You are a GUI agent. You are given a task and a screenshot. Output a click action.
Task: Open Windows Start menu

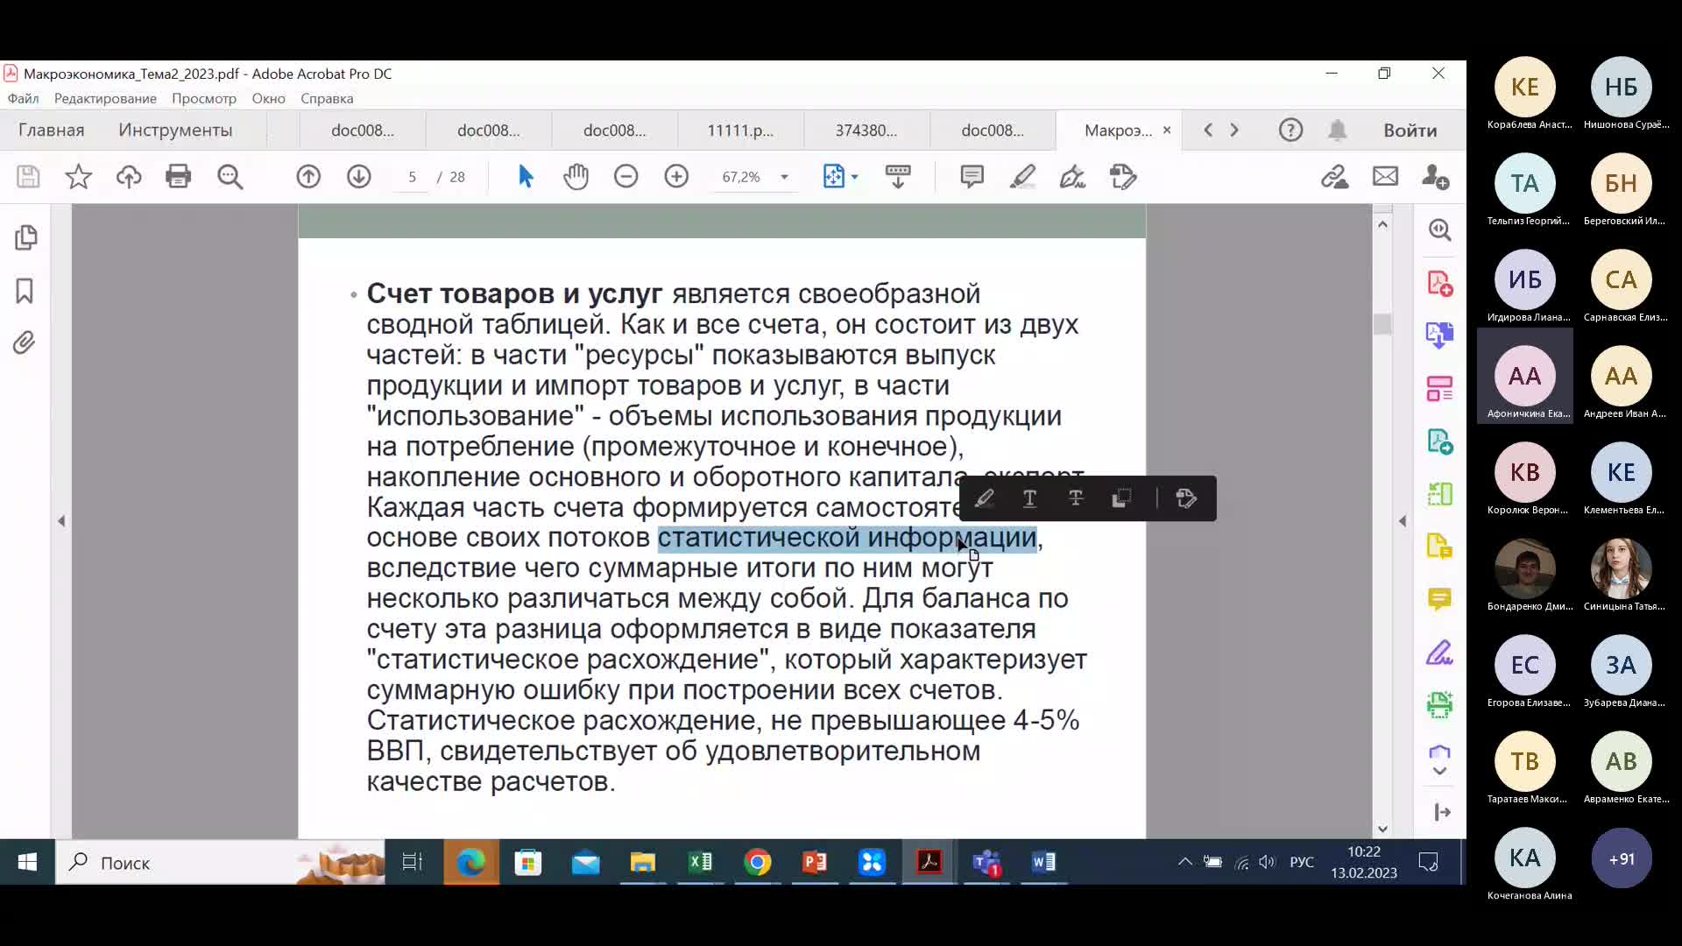pos(27,863)
